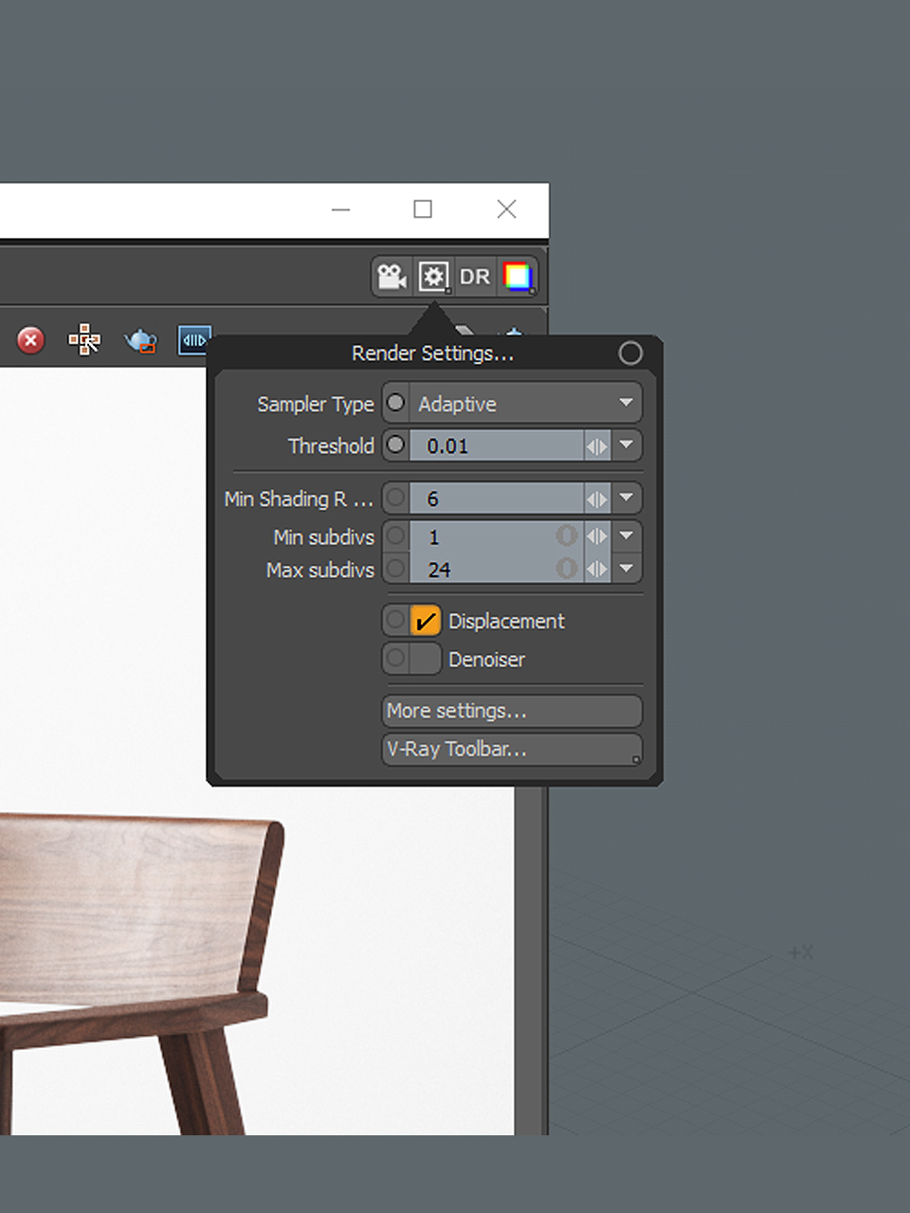Click the blue compare A/B icon

click(193, 340)
